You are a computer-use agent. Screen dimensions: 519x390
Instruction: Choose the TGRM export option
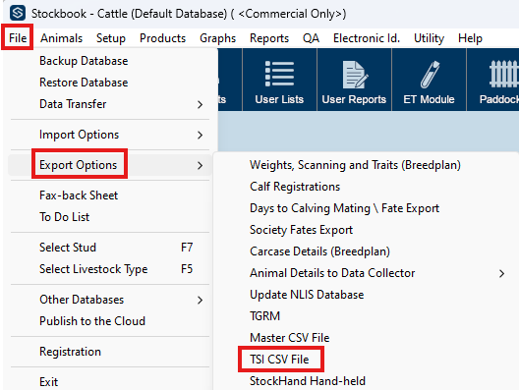(264, 316)
